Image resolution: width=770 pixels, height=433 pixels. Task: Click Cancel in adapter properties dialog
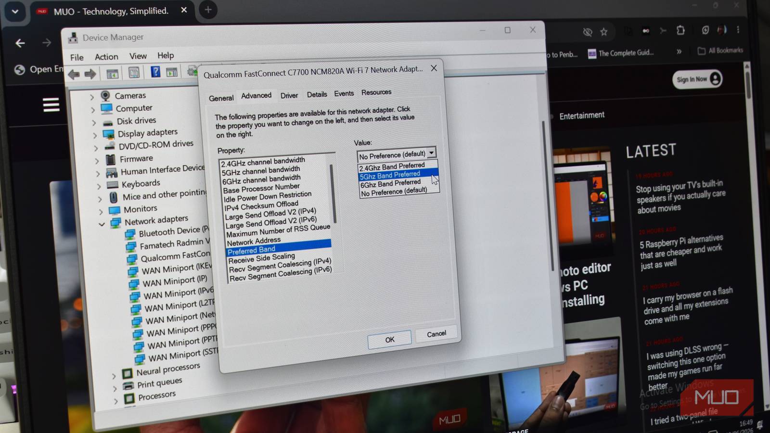[436, 333]
